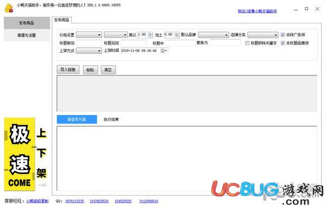Image resolution: width=326 pixels, height=207 pixels.
Task: Click the second QQ number link
Action: tap(99, 201)
